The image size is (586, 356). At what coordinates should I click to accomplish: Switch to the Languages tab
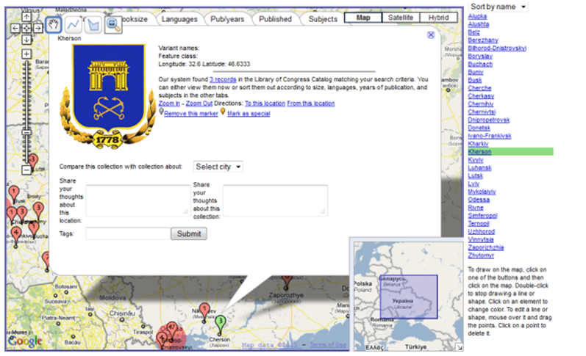tap(179, 19)
